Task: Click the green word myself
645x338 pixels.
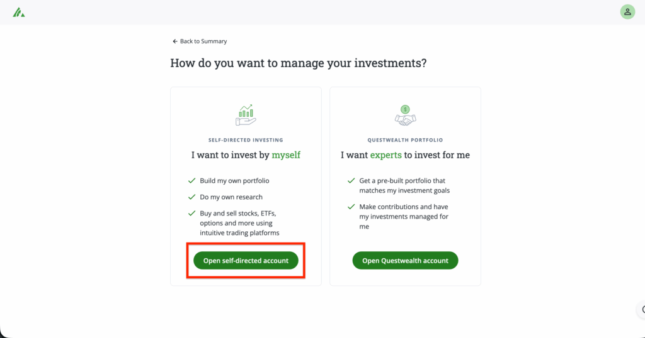Action: (286, 155)
